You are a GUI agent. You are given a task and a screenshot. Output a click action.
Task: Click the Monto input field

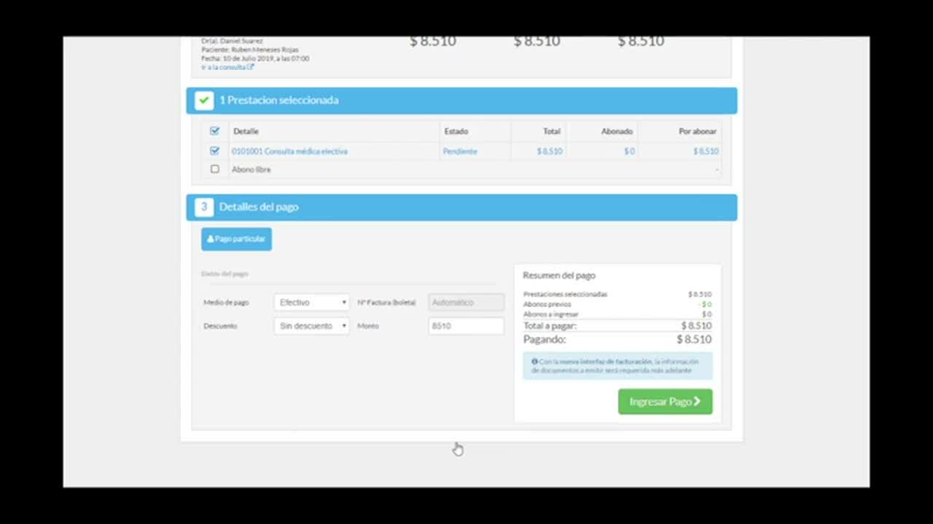click(466, 326)
